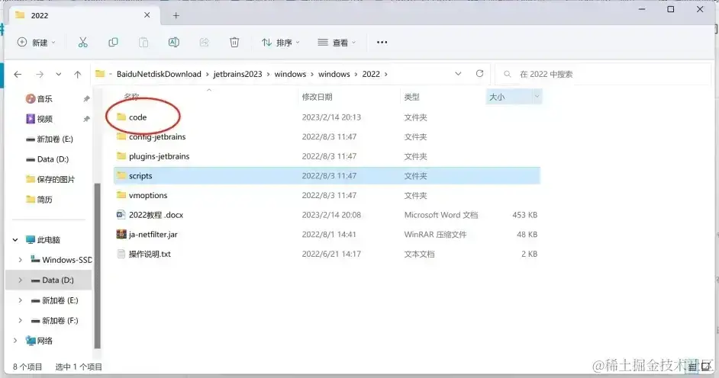
Task: Open 视频 in quick access
Action: point(44,119)
